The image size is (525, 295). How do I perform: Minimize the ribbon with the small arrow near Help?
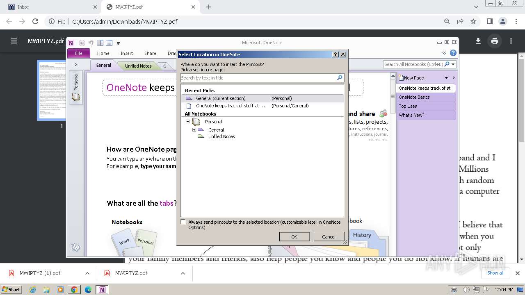(444, 53)
